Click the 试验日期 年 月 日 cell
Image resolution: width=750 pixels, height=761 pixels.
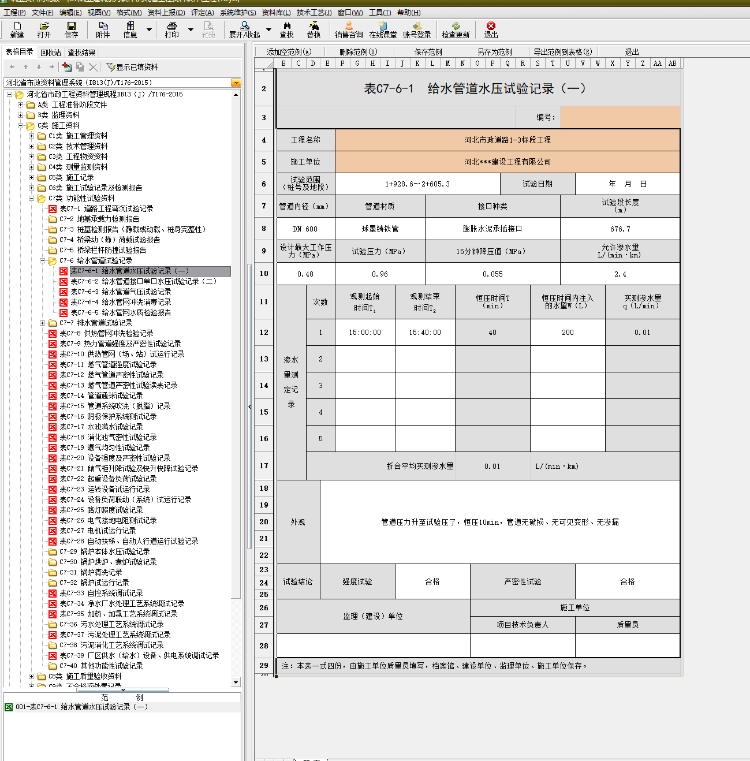(628, 184)
